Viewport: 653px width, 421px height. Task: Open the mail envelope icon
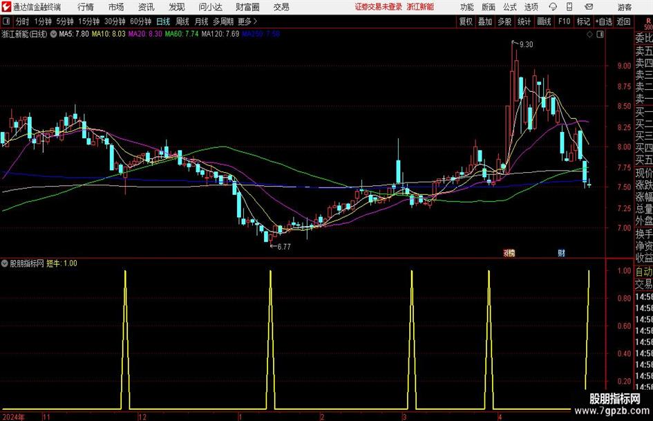pyautogui.click(x=589, y=7)
